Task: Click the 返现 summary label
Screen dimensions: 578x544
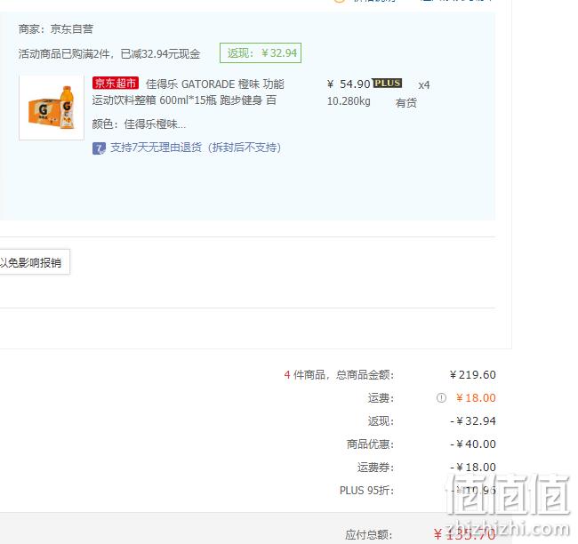Action: coord(381,421)
